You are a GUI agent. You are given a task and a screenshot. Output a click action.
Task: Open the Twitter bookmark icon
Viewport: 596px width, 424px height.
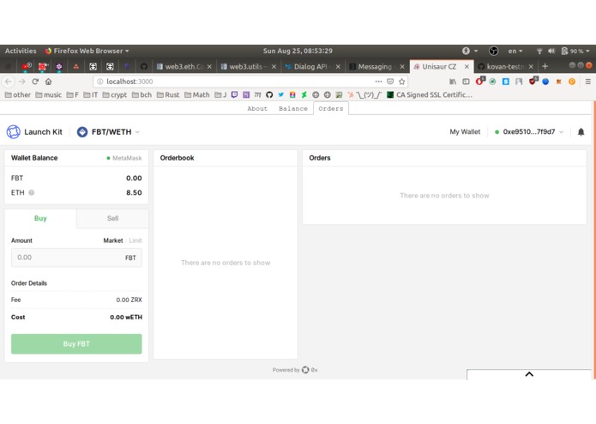pos(281,94)
